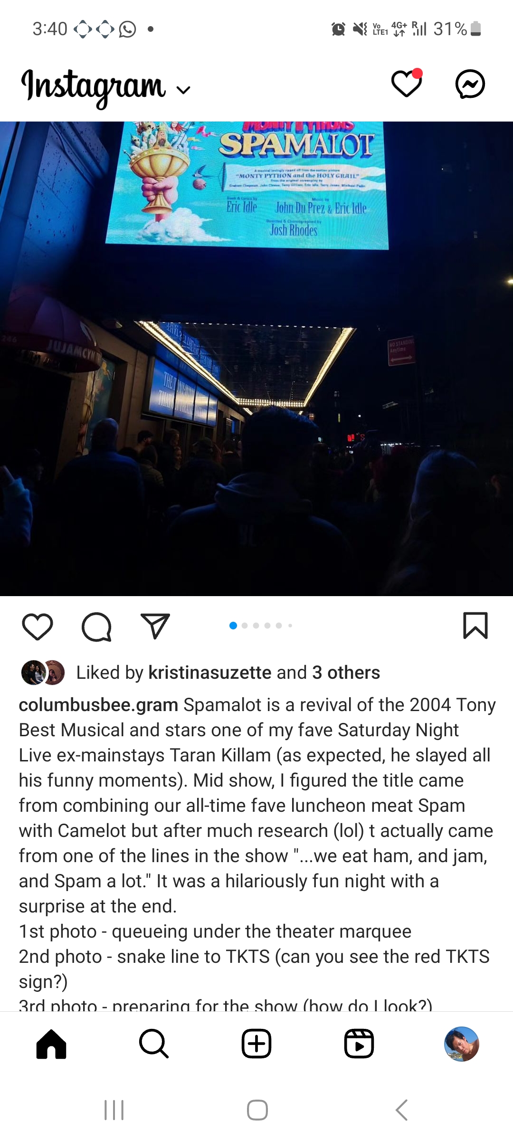
Task: Select second dot of carousel indicator
Action: click(245, 626)
